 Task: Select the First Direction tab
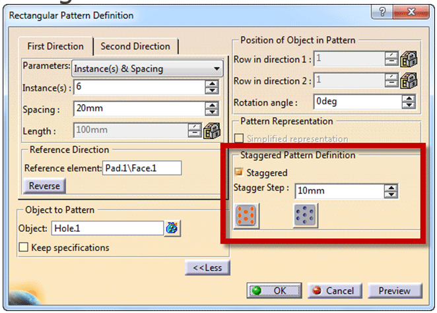pos(55,46)
